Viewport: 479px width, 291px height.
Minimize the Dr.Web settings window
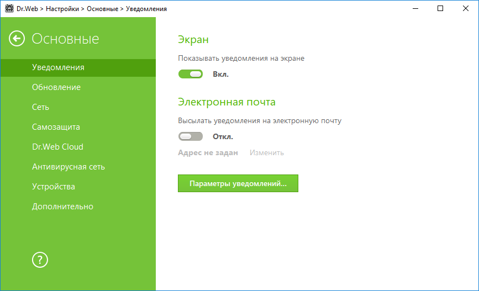click(x=415, y=8)
